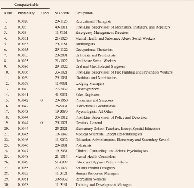The image size is (194, 188).
Task: Select 'Medical Scientists, Except Epidemiologists' text
Action: (109, 134)
